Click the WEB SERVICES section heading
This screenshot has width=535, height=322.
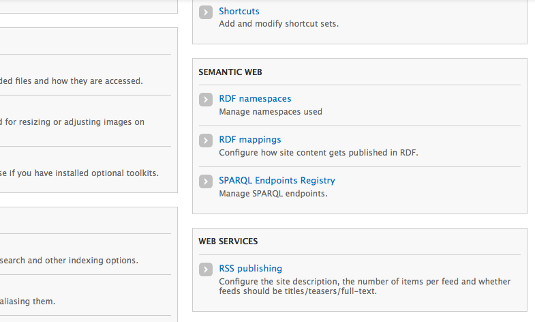pyautogui.click(x=228, y=241)
